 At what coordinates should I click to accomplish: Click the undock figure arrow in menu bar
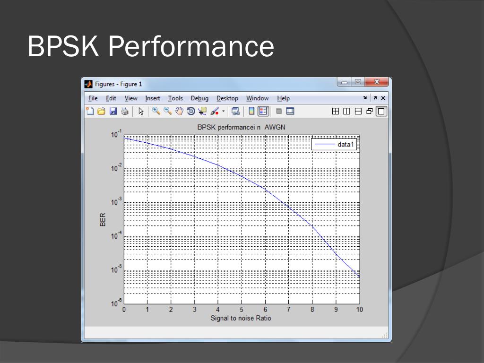tap(375, 98)
